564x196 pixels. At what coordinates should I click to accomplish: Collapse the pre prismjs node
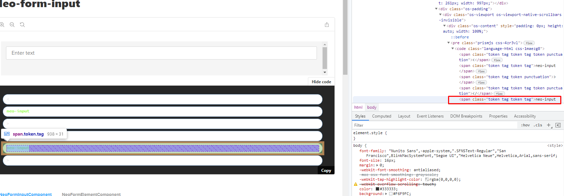pos(448,43)
